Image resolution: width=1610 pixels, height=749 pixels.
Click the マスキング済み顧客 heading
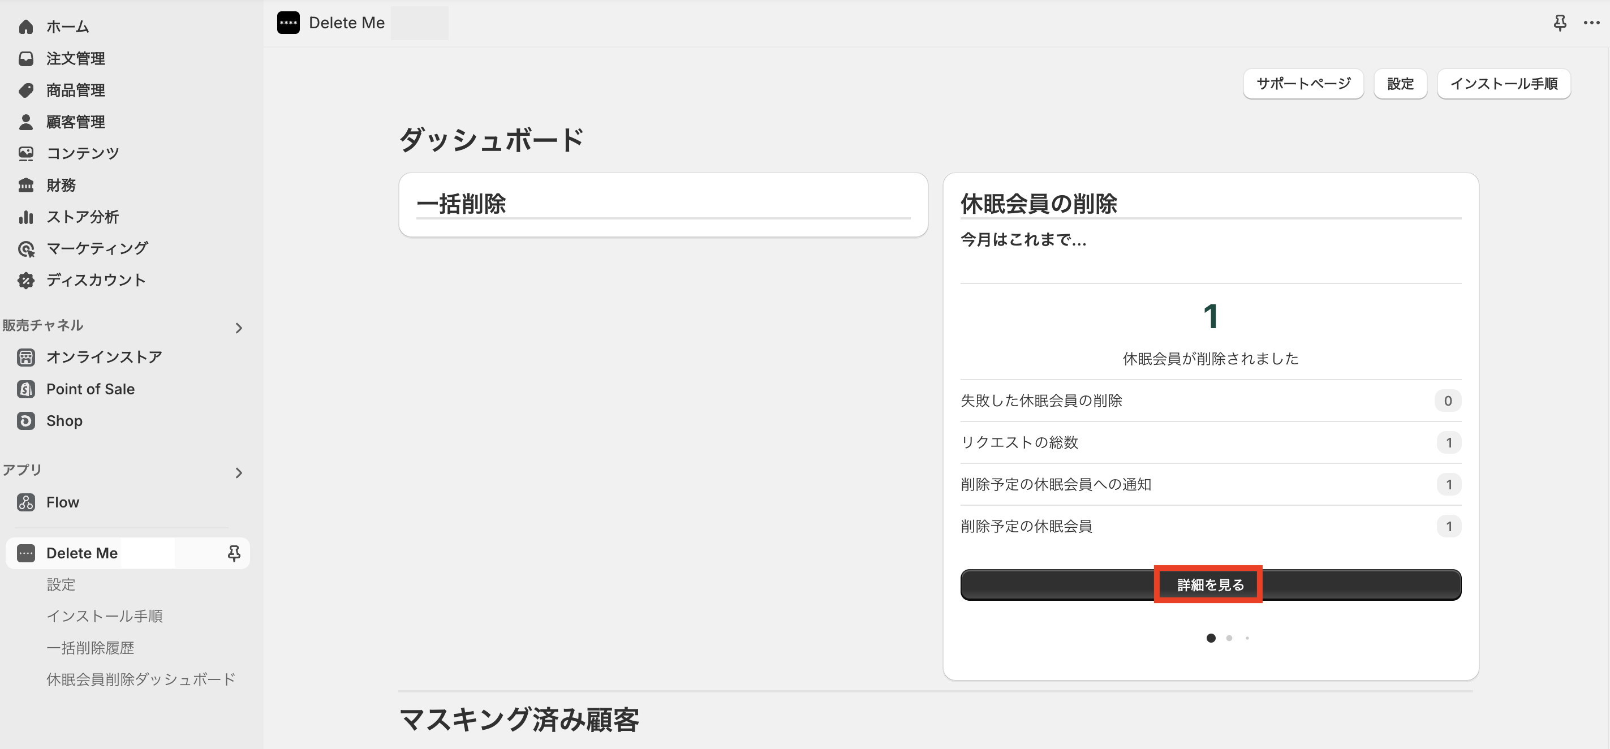(x=519, y=720)
